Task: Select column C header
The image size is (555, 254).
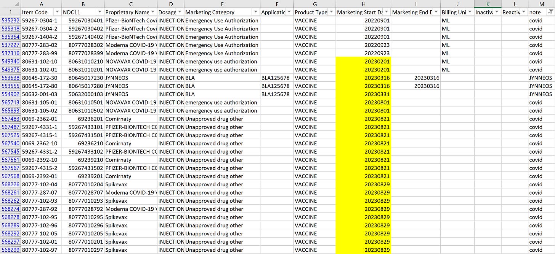Action: [x=131, y=4]
